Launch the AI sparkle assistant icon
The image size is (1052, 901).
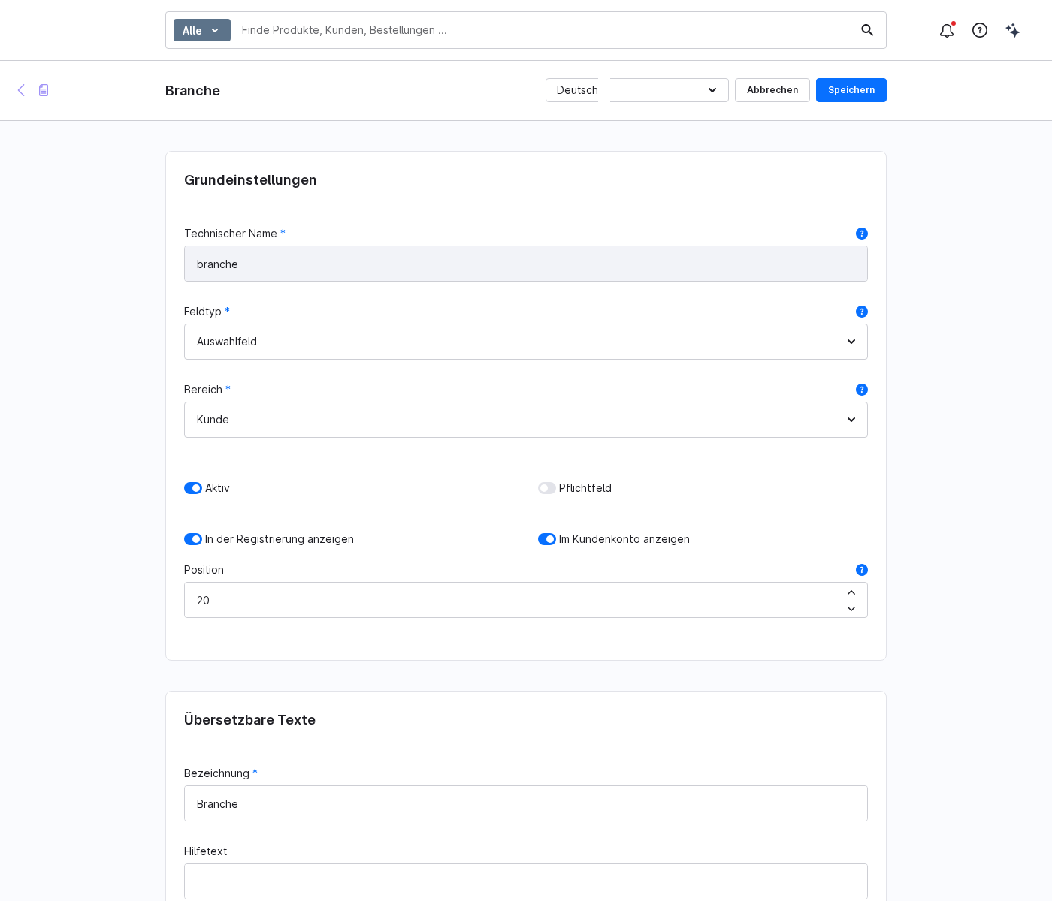(1013, 30)
